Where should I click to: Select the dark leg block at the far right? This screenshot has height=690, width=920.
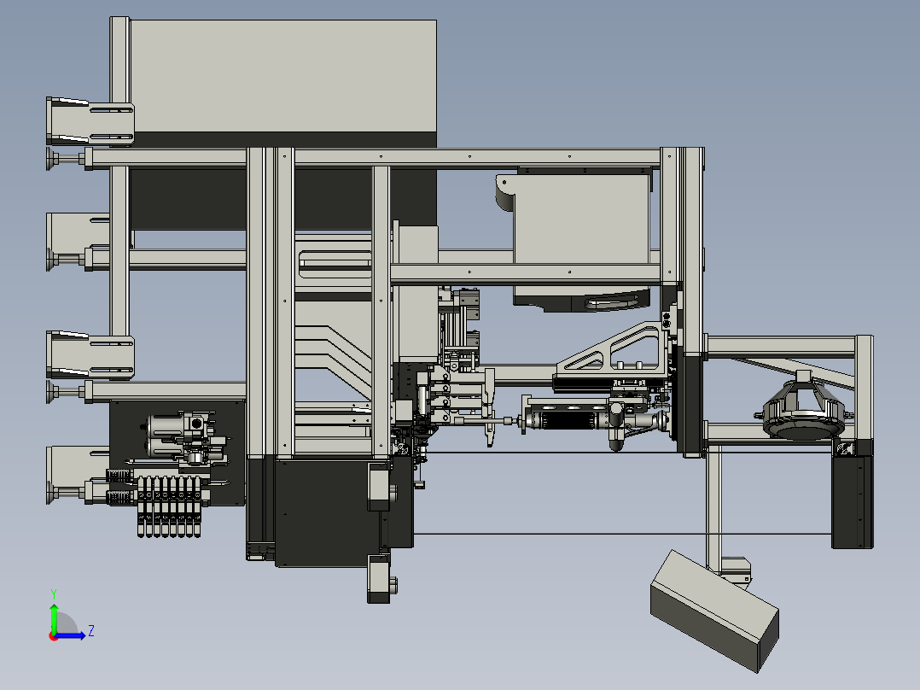tap(852, 501)
